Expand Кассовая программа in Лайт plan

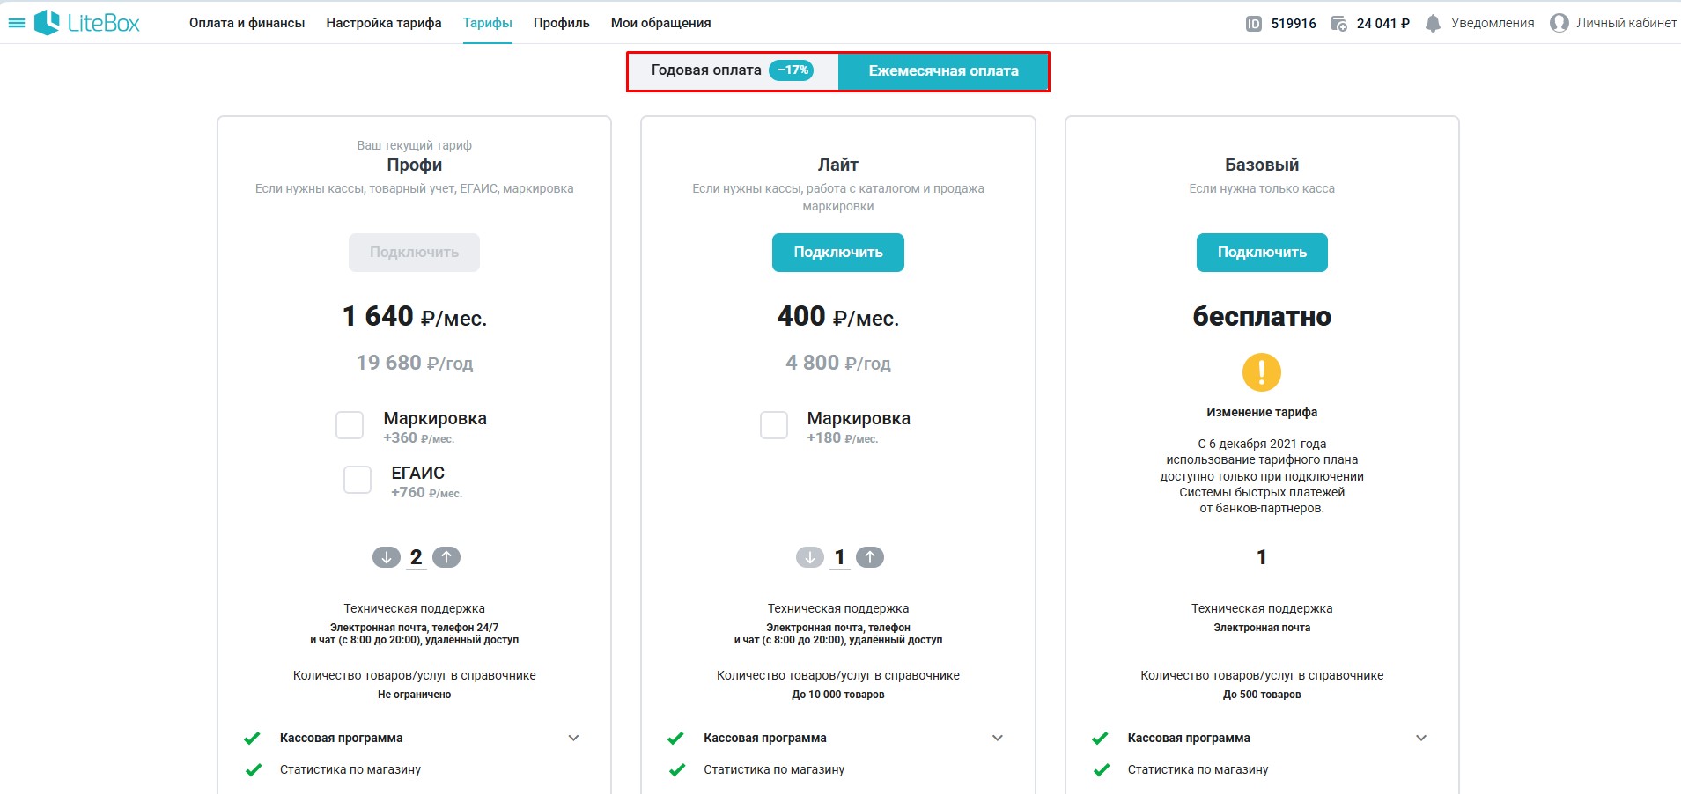coord(997,738)
